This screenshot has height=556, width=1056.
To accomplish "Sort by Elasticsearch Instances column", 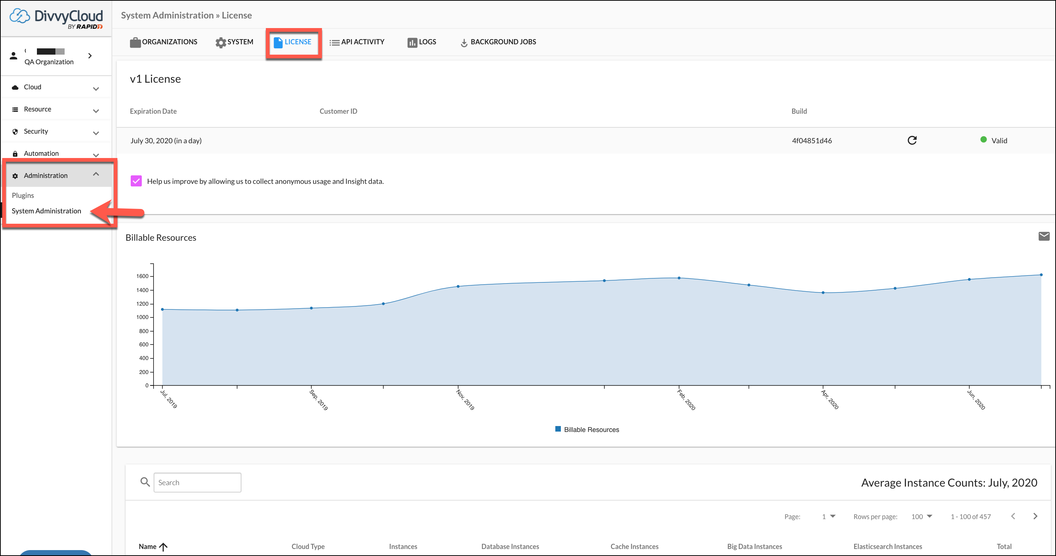I will point(888,546).
